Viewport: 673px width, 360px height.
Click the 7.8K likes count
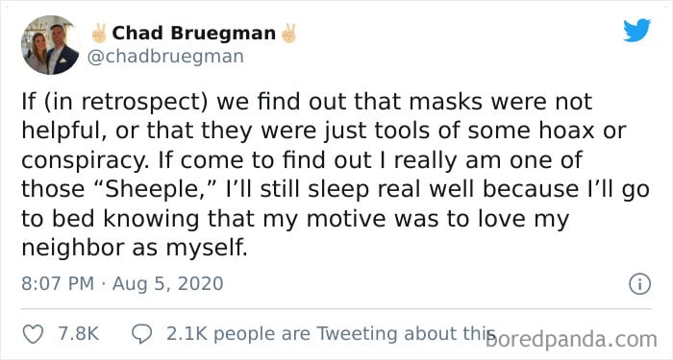tap(78, 334)
